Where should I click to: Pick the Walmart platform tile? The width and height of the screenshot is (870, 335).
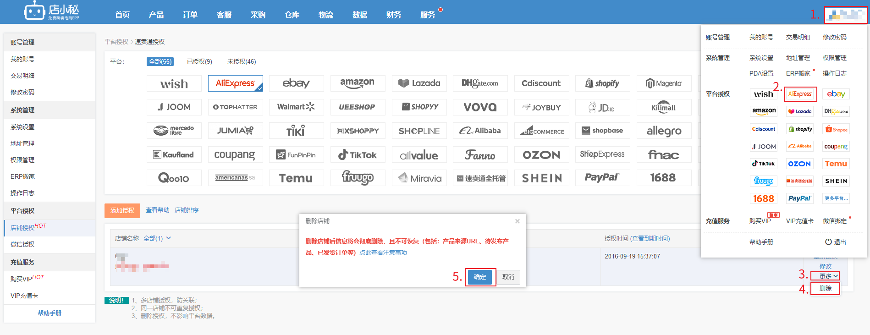coord(297,107)
